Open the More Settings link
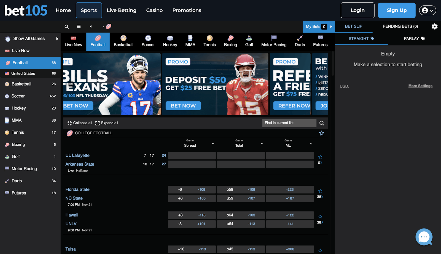 pyautogui.click(x=420, y=86)
